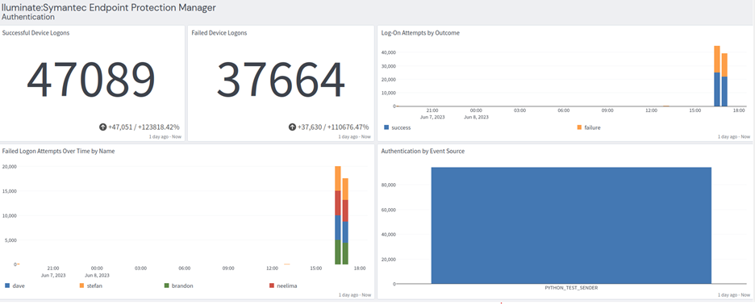
Task: Click the 40,000 y-axis label in Log-On Attempts
Action: point(388,52)
